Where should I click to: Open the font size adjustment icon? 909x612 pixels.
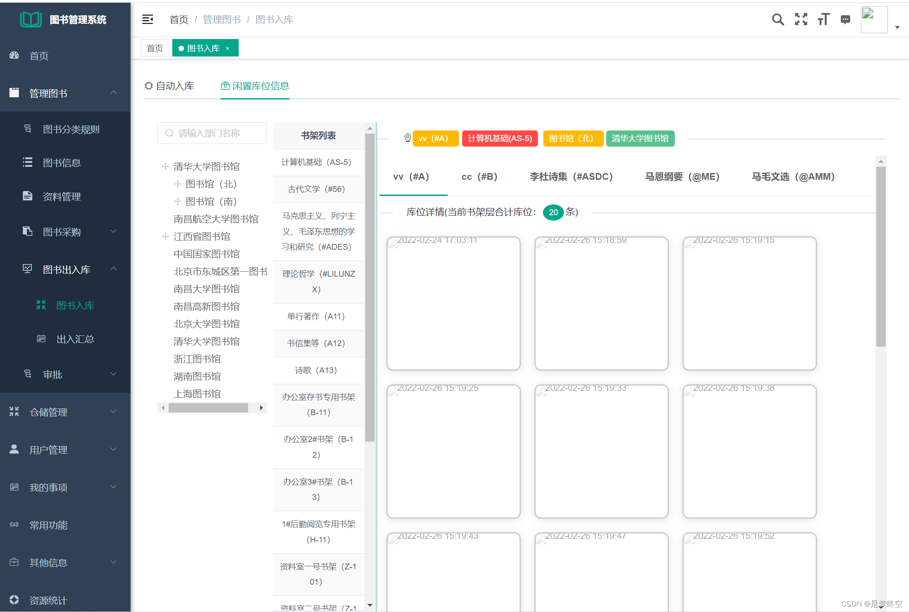823,19
